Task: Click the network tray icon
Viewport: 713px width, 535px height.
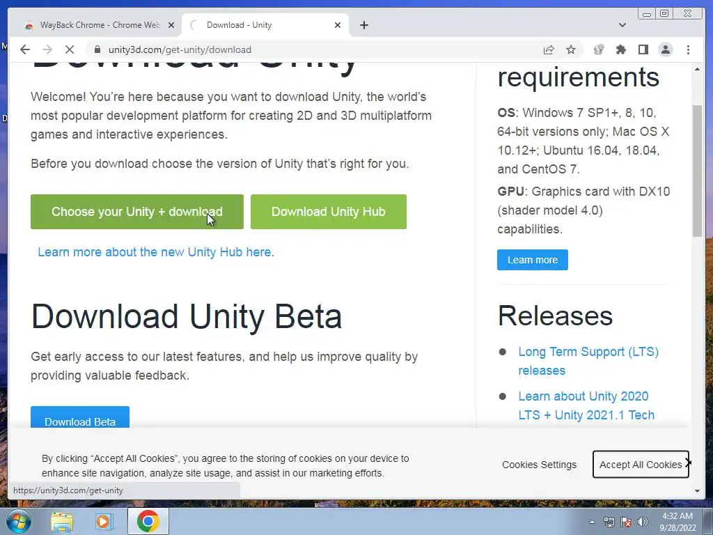Action: click(609, 522)
